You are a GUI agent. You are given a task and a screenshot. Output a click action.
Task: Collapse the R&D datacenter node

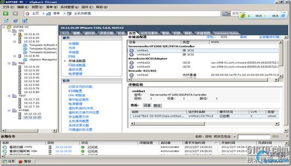9,63
